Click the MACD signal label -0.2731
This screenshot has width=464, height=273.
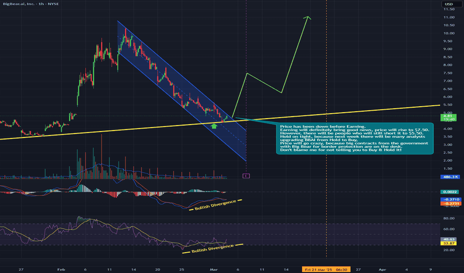pyautogui.click(x=451, y=204)
